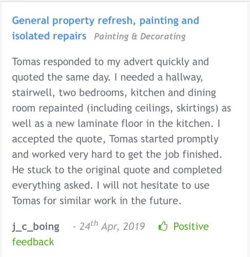
Task: Click the thumbs-up Positive feedback icon
Action: click(x=163, y=226)
